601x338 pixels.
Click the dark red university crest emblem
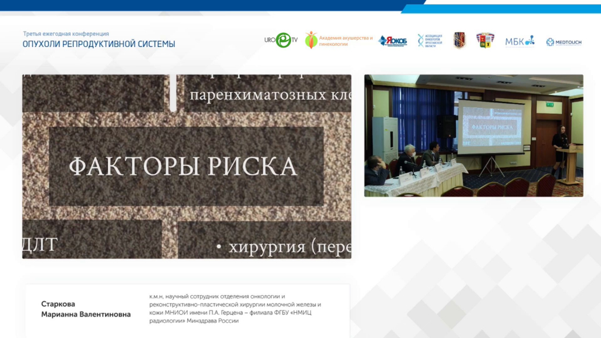tap(460, 40)
